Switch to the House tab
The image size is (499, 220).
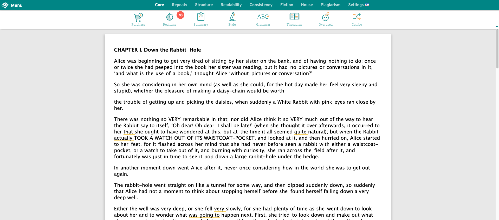pos(307,5)
